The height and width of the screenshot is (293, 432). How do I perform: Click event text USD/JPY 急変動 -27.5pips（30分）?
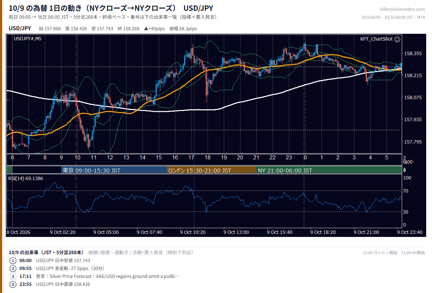70,269
